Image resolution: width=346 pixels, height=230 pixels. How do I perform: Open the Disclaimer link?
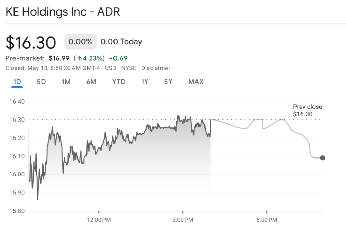pyautogui.click(x=156, y=68)
